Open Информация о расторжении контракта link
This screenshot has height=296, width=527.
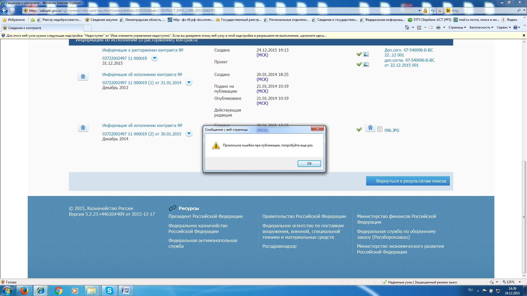[143, 50]
